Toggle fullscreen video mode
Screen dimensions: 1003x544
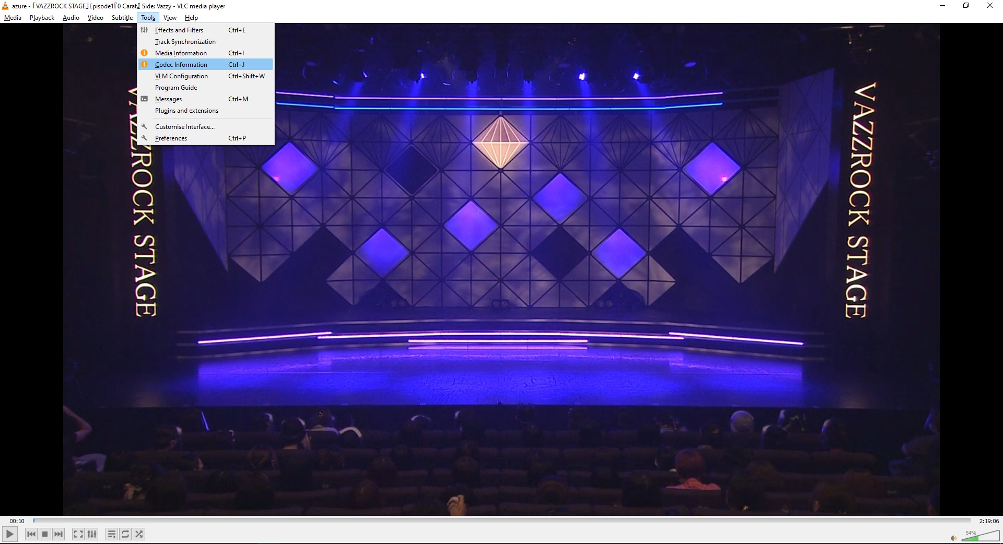tap(78, 534)
